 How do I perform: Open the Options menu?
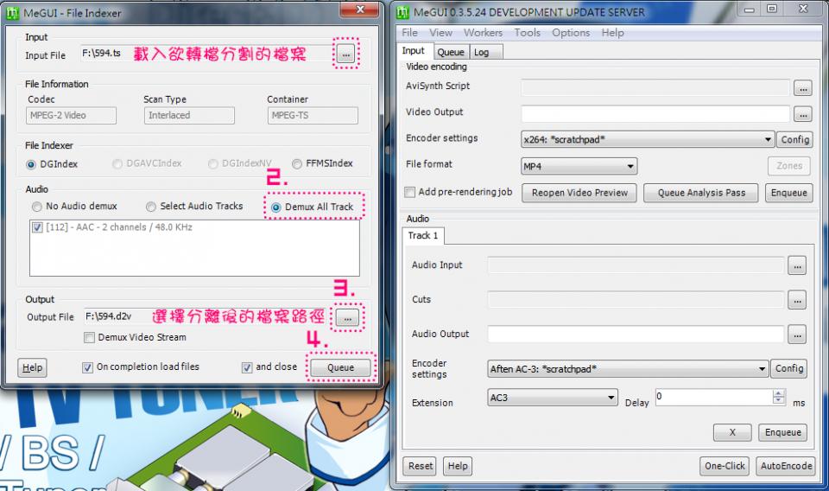(571, 33)
